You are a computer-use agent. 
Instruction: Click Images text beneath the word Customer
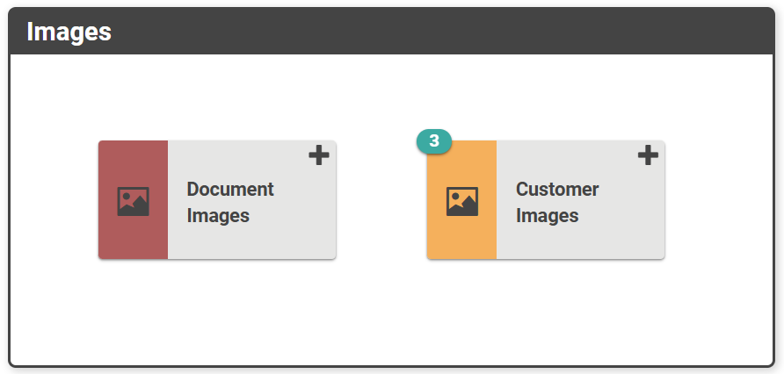coord(547,216)
